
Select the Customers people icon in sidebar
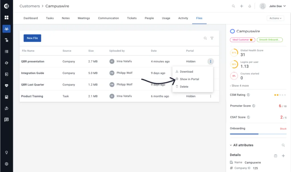[x=7, y=29]
